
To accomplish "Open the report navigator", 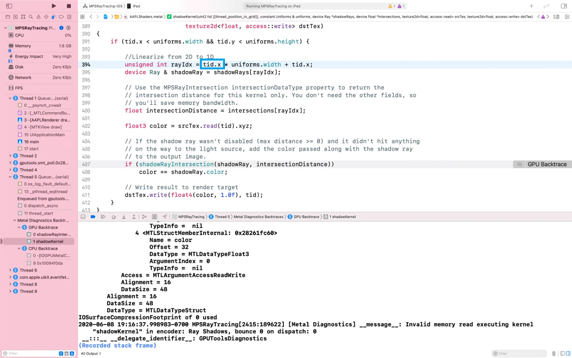I will pyautogui.click(x=69, y=17).
